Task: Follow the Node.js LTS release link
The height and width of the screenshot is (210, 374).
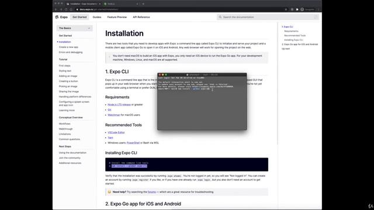Action: [119, 104]
